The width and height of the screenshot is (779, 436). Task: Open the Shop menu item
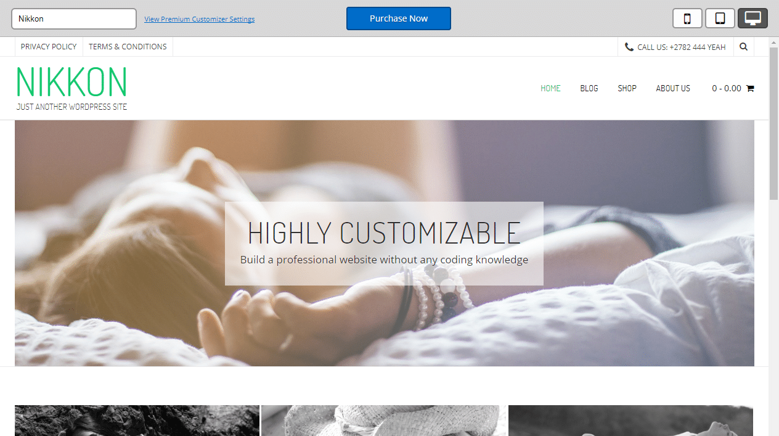click(x=627, y=88)
